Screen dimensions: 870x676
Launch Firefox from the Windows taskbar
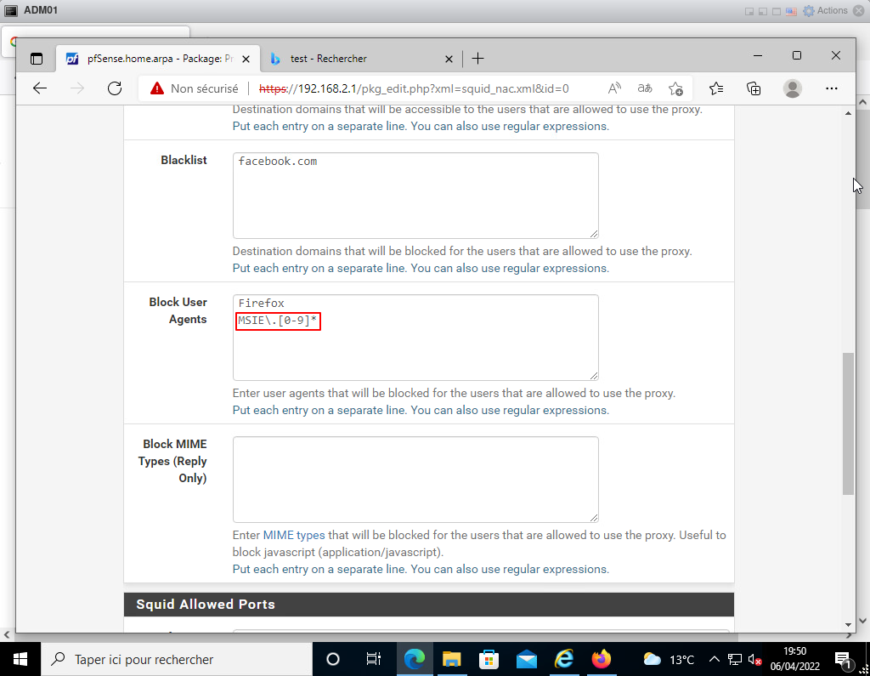click(602, 659)
